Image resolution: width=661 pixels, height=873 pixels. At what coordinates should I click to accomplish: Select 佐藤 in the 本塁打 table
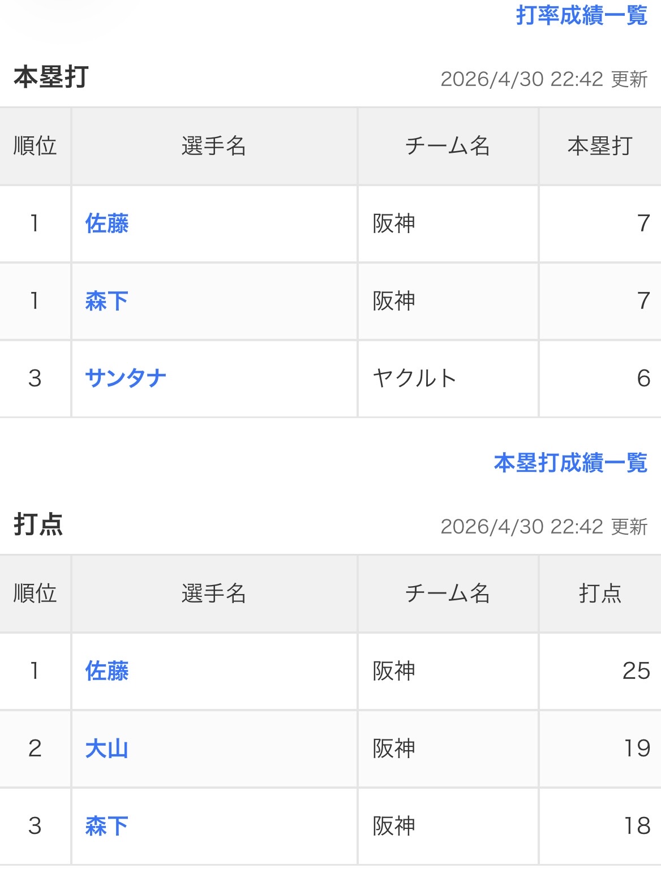click(107, 223)
